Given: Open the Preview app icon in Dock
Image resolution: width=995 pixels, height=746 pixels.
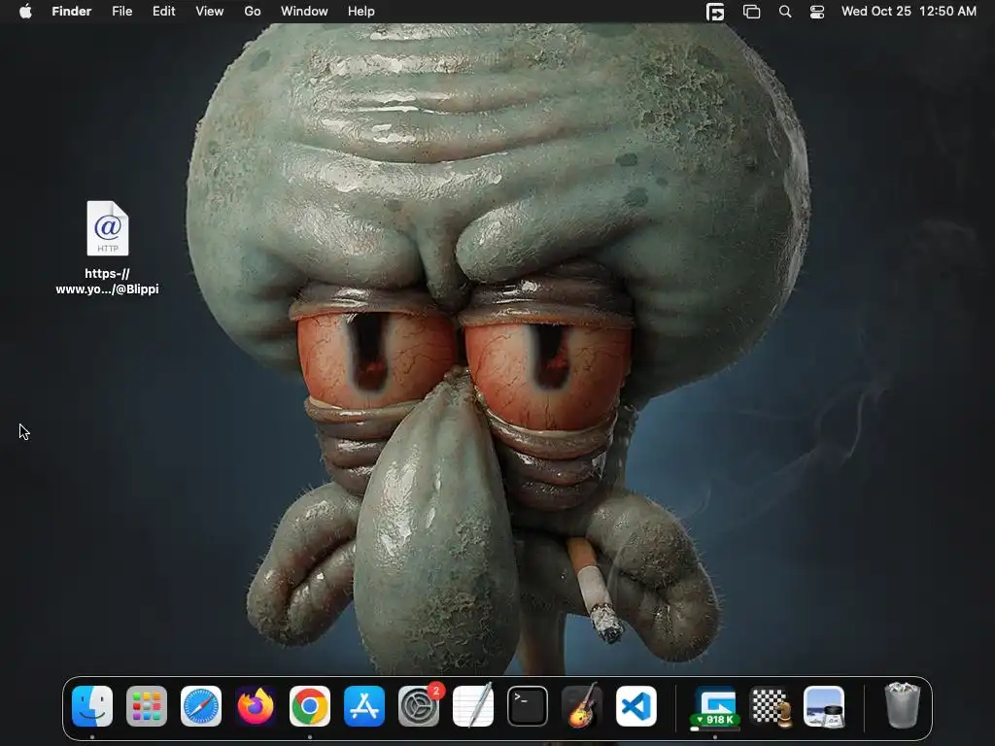Looking at the screenshot, I should point(824,706).
